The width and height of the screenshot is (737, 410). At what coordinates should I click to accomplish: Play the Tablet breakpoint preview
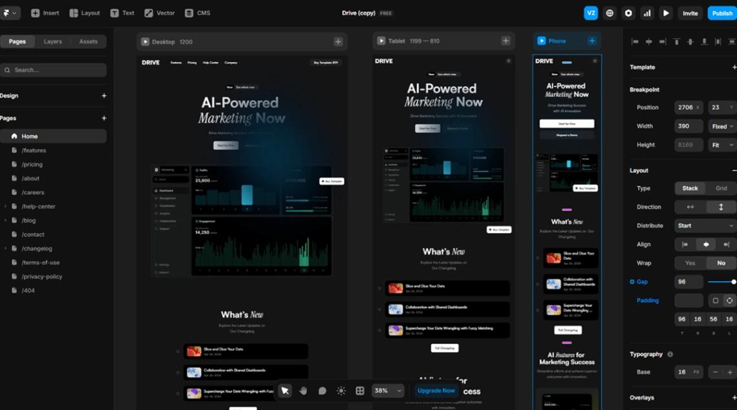click(381, 41)
